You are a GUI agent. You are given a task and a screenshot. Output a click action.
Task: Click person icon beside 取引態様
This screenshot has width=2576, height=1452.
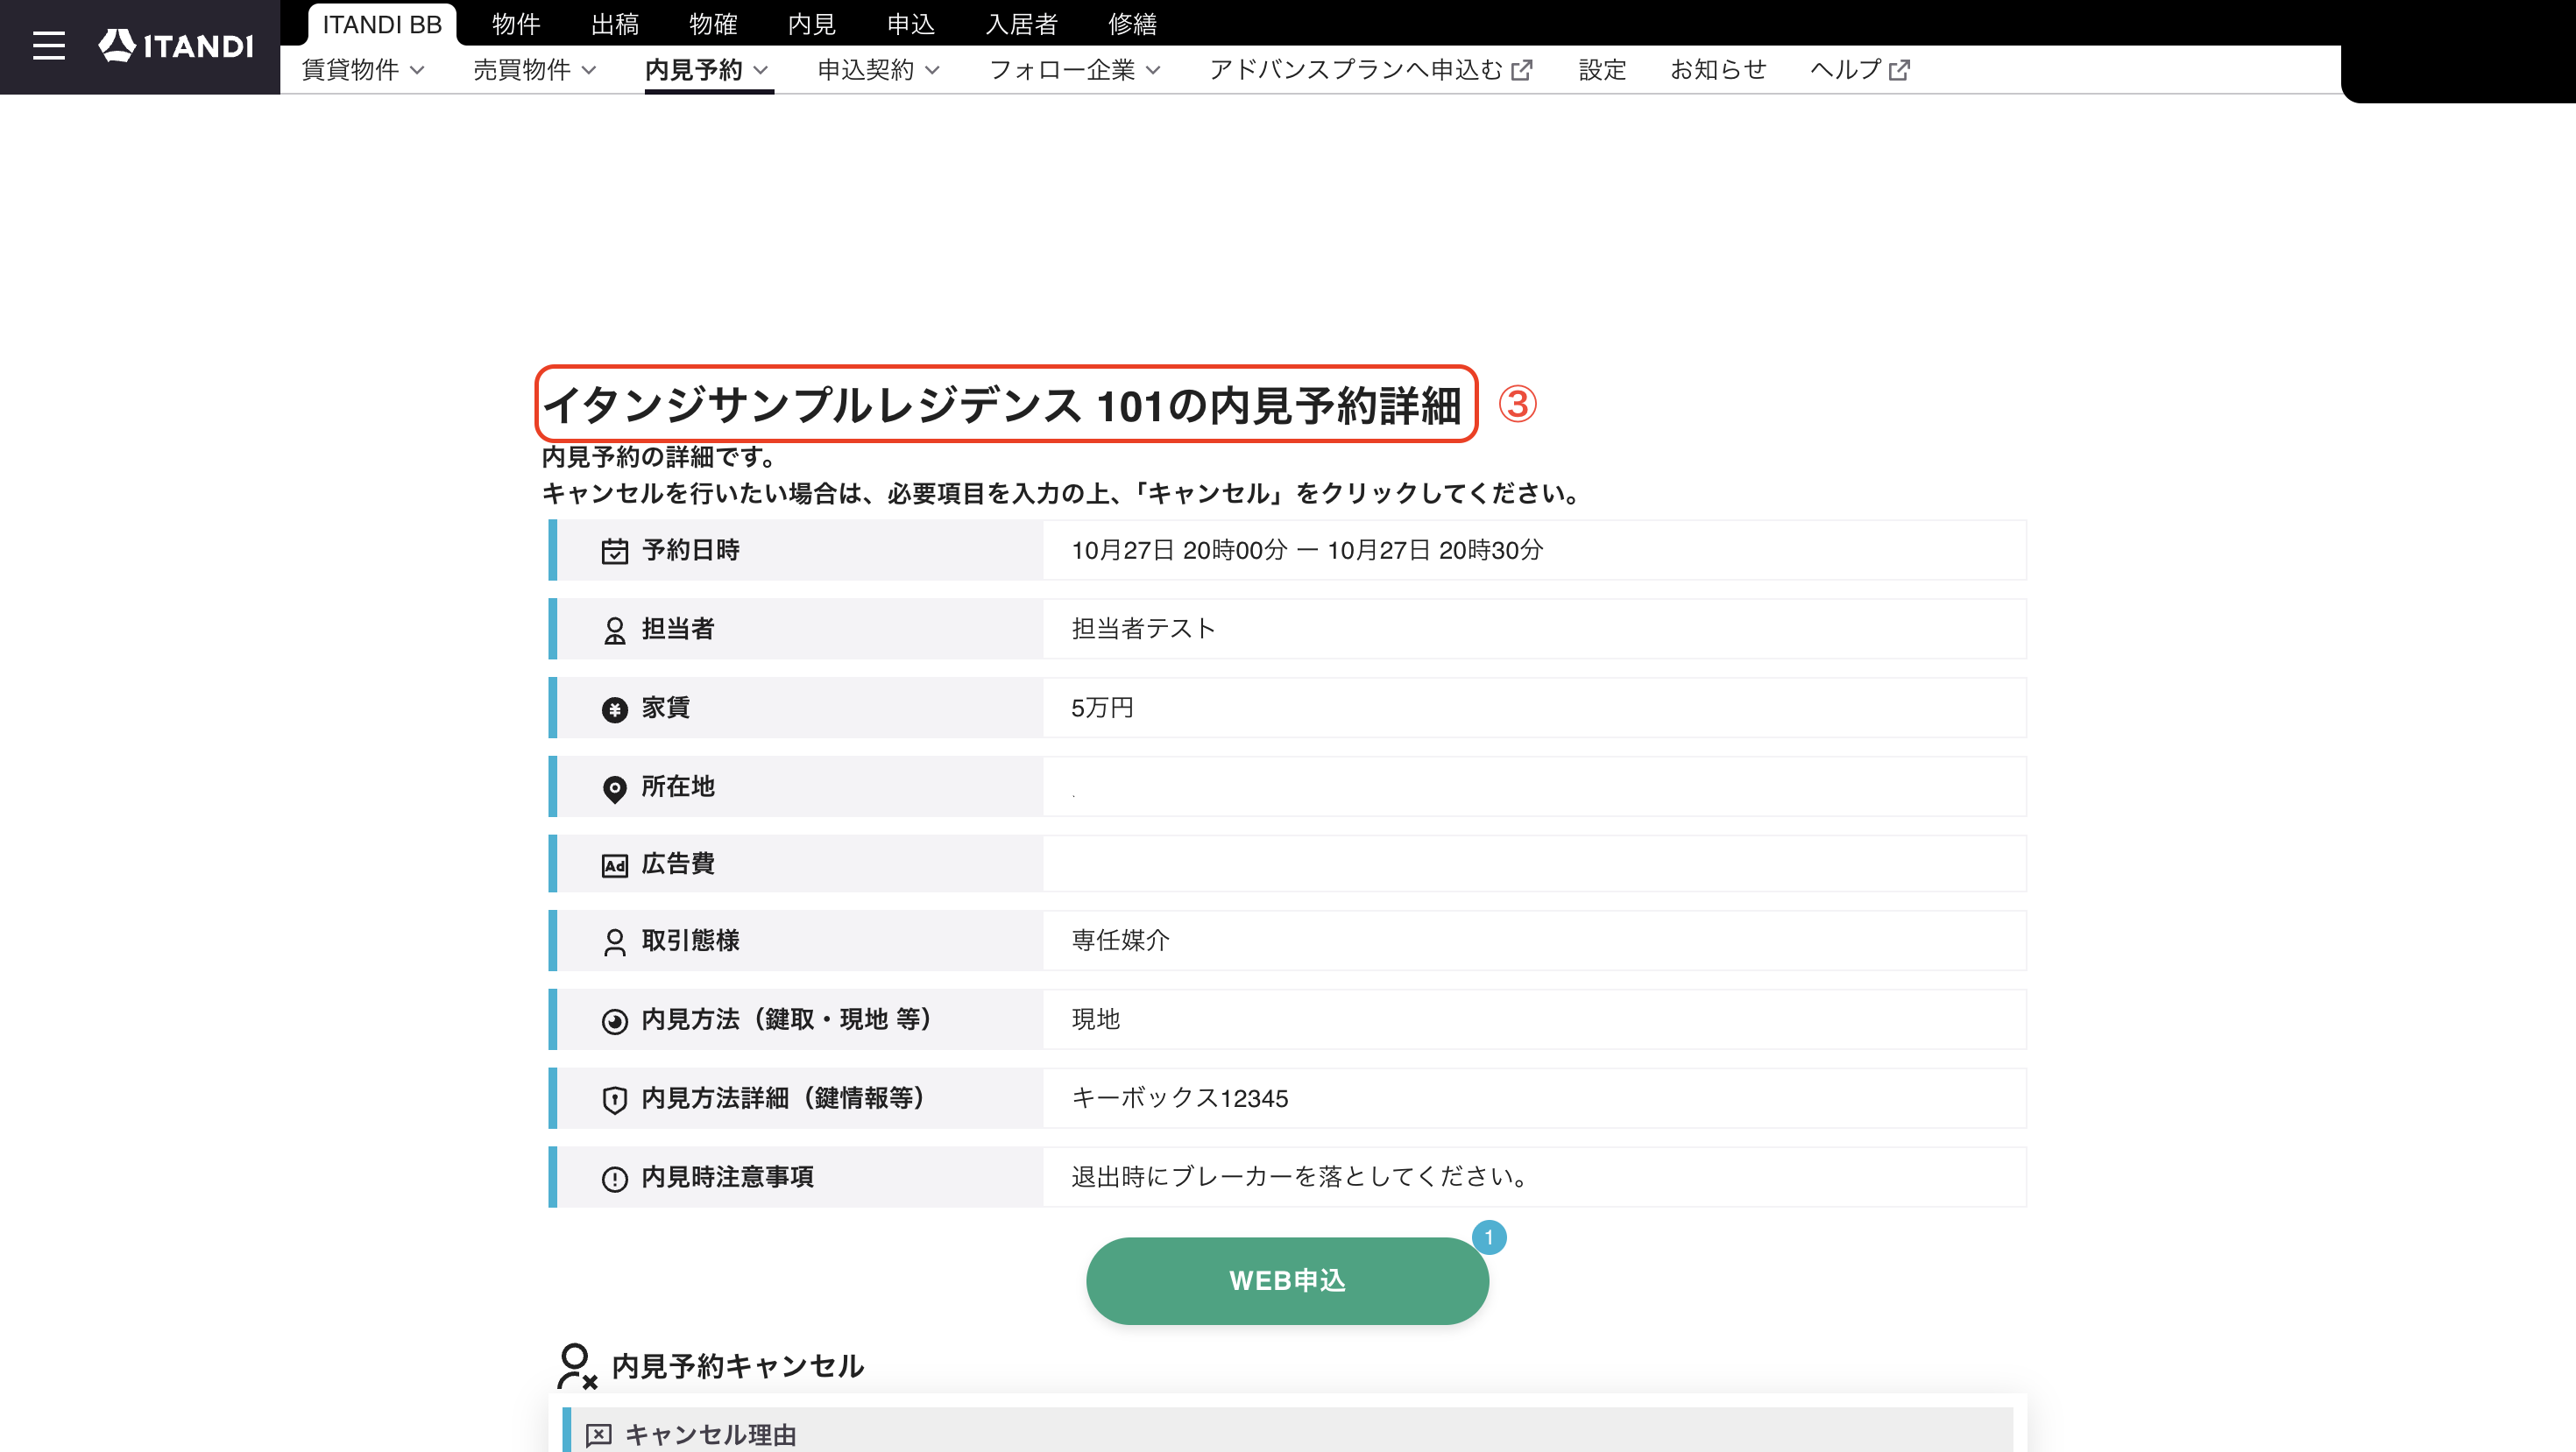coord(614,942)
